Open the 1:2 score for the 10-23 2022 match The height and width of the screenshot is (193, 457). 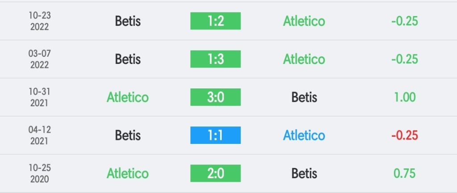(216, 21)
